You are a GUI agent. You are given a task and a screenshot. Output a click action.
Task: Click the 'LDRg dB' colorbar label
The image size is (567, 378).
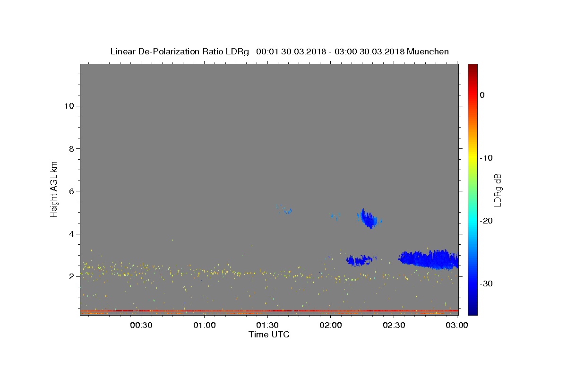pyautogui.click(x=498, y=189)
